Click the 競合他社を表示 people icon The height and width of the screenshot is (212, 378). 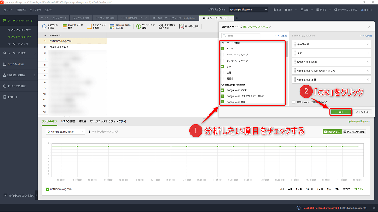[161, 26]
